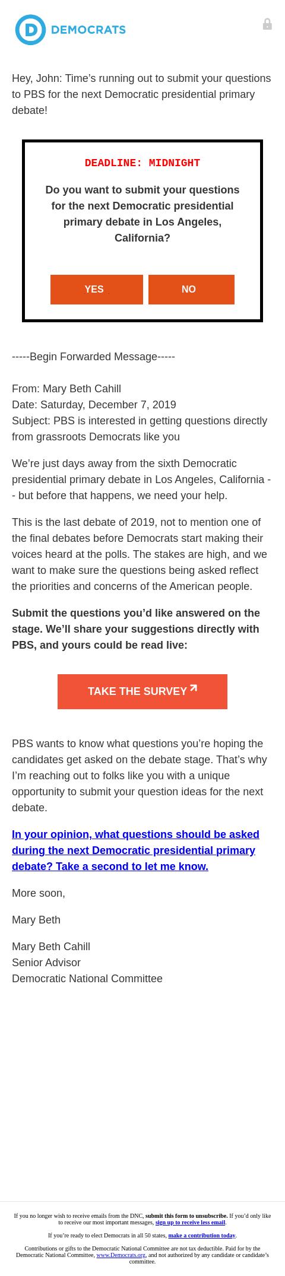
Task: Click the 'Date: Saturday, December 7, 2019' line
Action: [94, 405]
